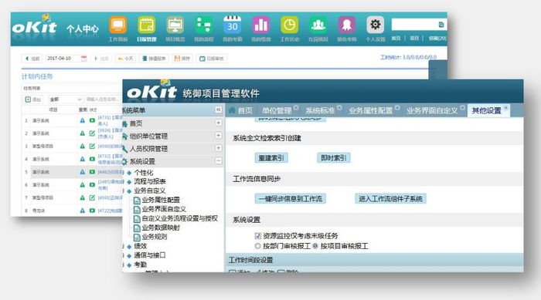The width and height of the screenshot is (541, 300).
Task: Click the 即时索引 button
Action: click(x=334, y=158)
